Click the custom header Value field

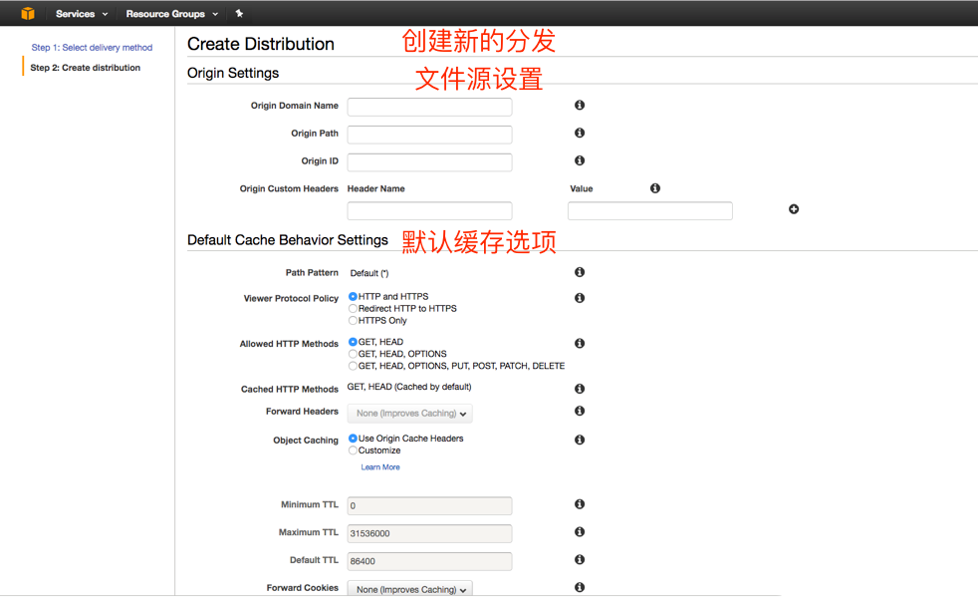[650, 211]
